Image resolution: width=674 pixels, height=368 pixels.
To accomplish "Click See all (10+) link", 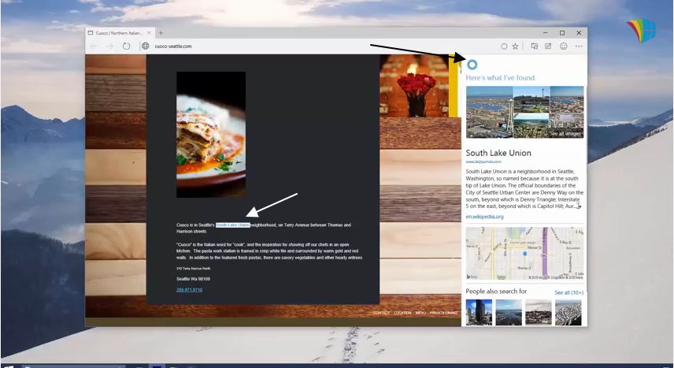I will (x=568, y=292).
